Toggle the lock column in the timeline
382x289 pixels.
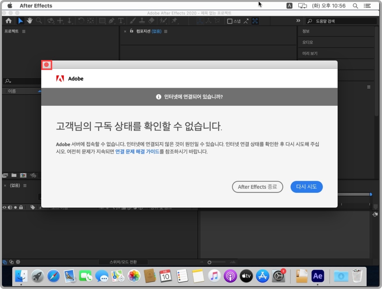point(21,207)
